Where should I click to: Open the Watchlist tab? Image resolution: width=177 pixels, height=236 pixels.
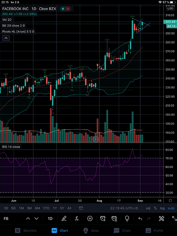[x=26, y=231]
